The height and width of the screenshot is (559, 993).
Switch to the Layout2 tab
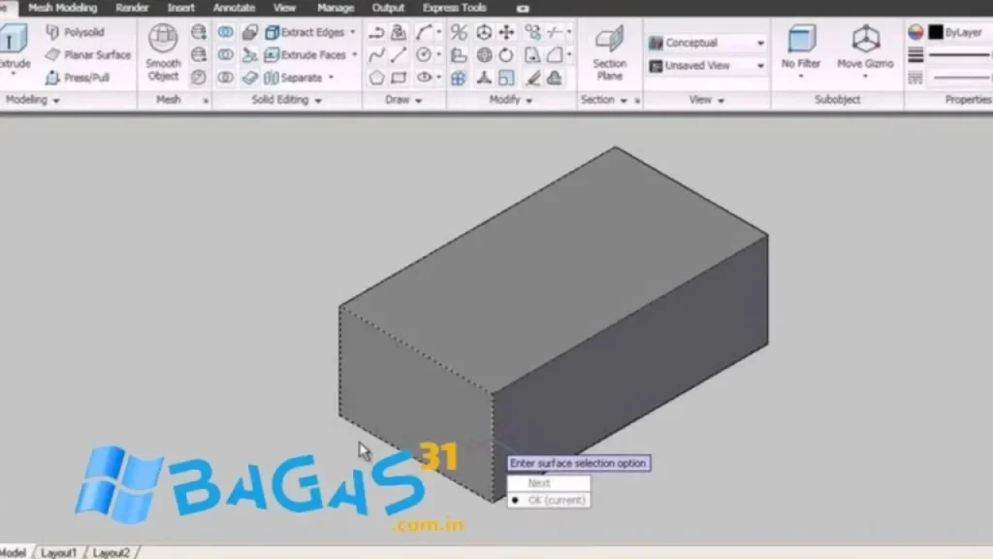click(111, 552)
